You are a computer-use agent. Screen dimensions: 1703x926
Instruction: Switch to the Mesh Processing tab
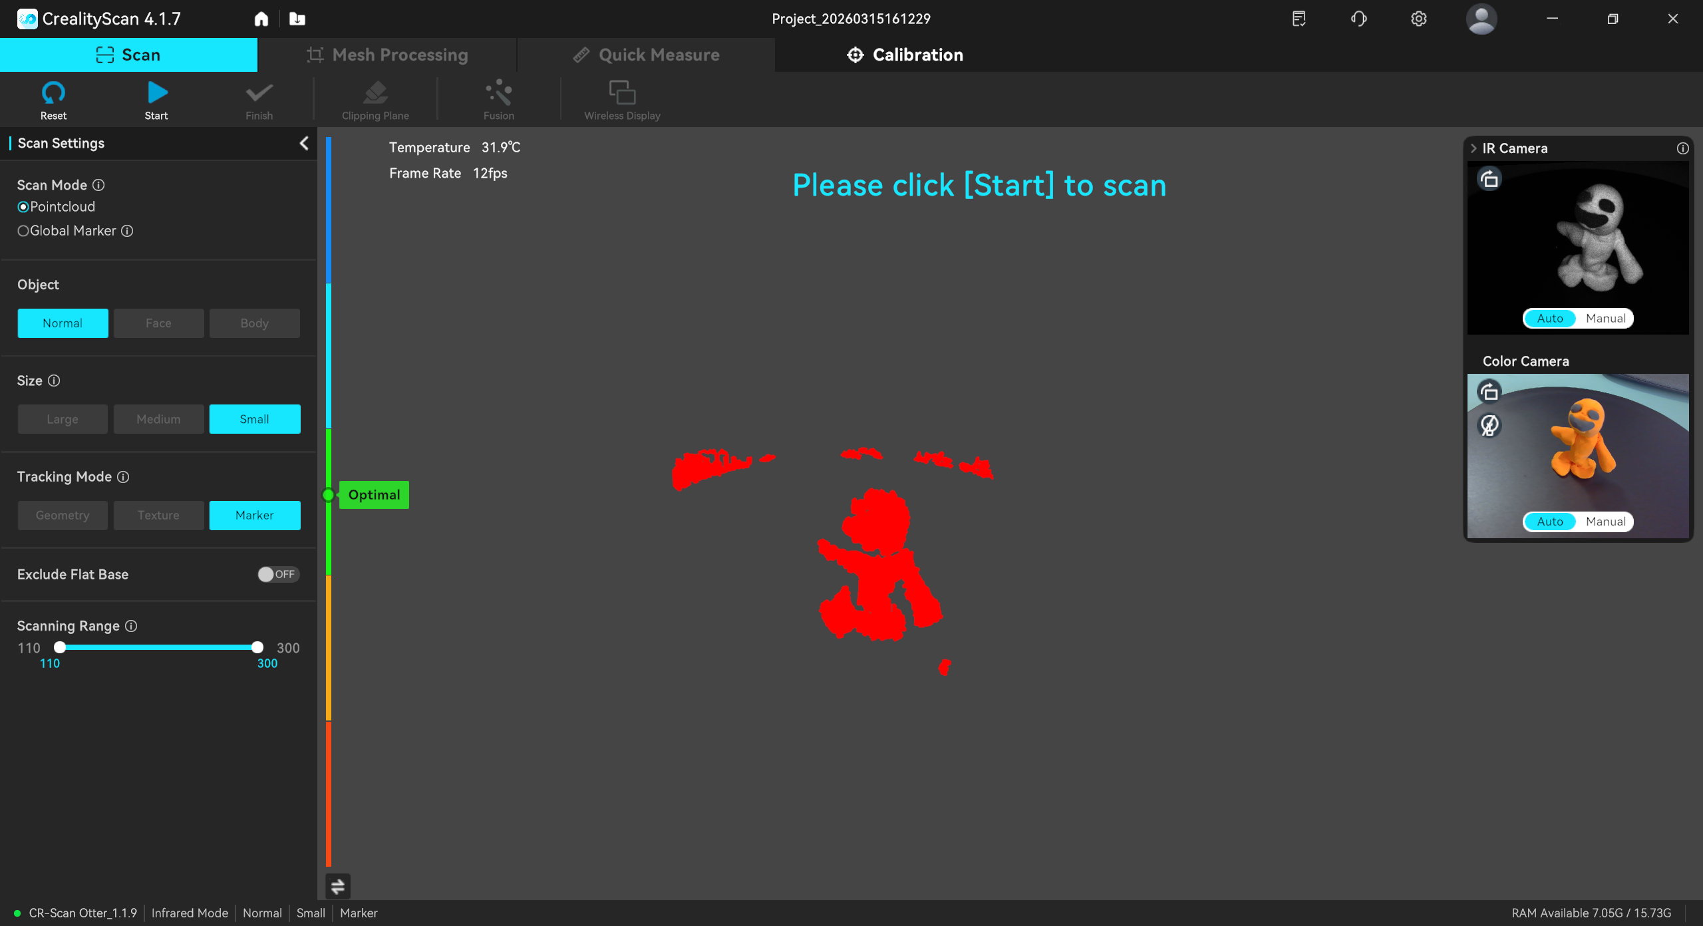387,55
